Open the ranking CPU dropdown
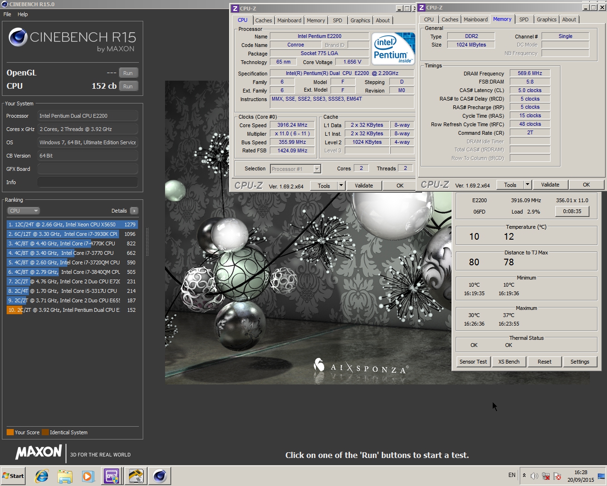 coord(23,211)
